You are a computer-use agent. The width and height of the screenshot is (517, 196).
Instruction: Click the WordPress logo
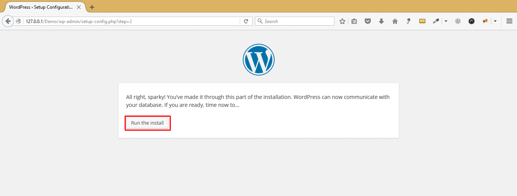click(259, 60)
